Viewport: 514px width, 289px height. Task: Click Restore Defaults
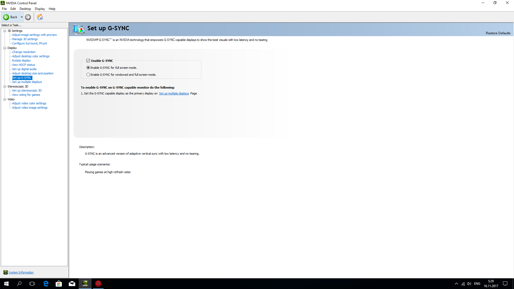pos(498,33)
